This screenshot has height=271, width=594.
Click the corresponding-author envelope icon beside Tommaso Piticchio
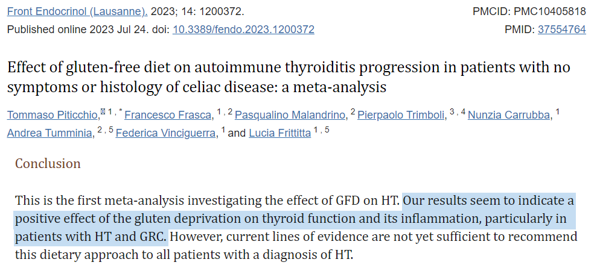point(103,111)
